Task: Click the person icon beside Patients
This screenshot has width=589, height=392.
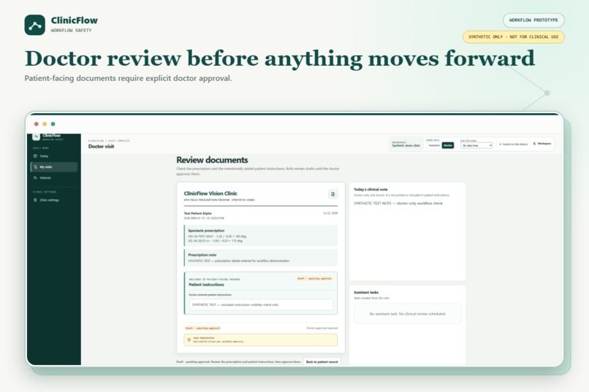Action: tap(35, 178)
